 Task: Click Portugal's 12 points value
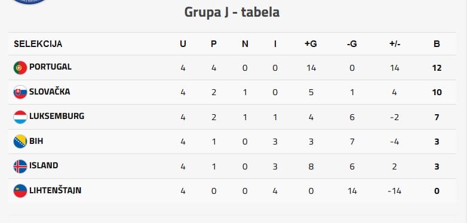tap(437, 68)
